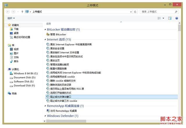Screen dimensions: 186x128
Task: Go up one folder level
Action: click(22, 12)
